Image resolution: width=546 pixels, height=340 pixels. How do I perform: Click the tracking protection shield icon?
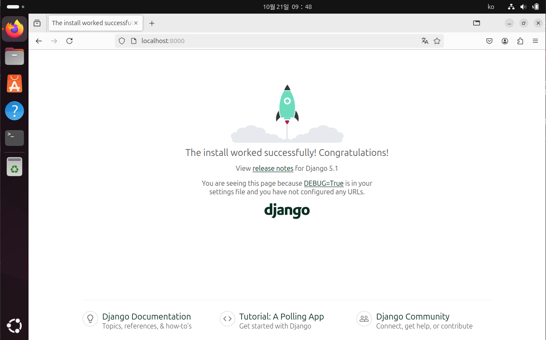(x=122, y=41)
